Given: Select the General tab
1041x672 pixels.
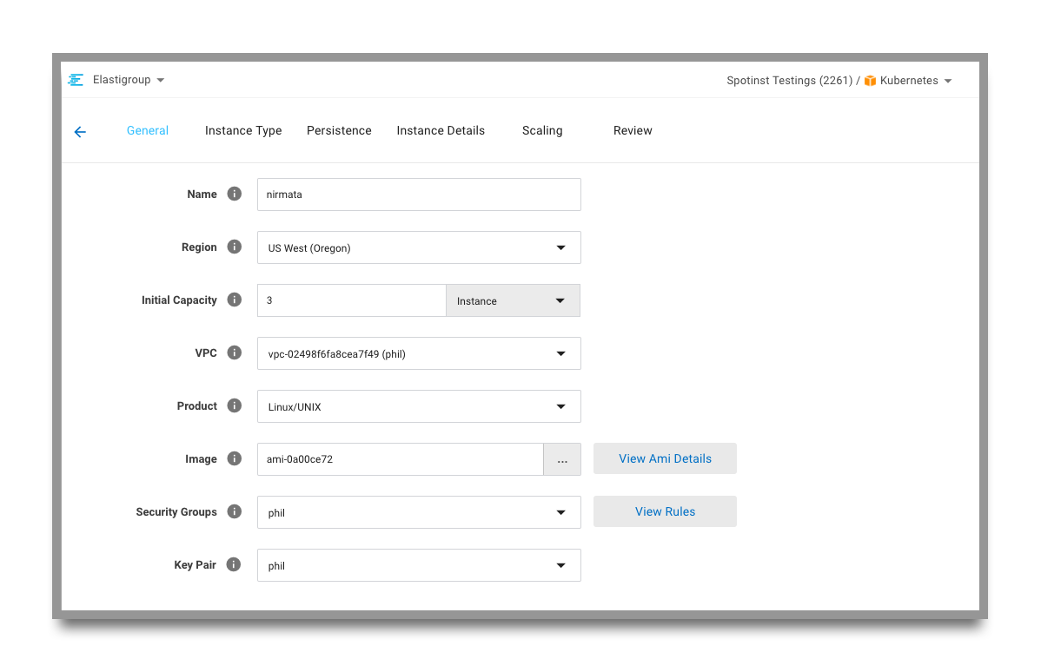Looking at the screenshot, I should 148,131.
